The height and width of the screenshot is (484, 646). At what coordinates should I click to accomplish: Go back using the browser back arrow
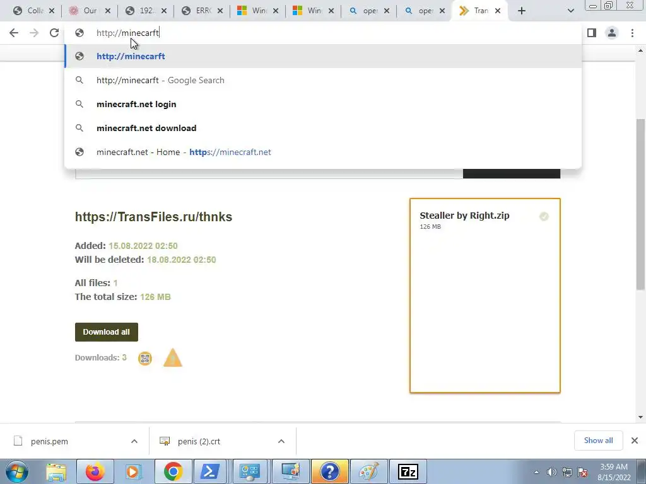(14, 33)
